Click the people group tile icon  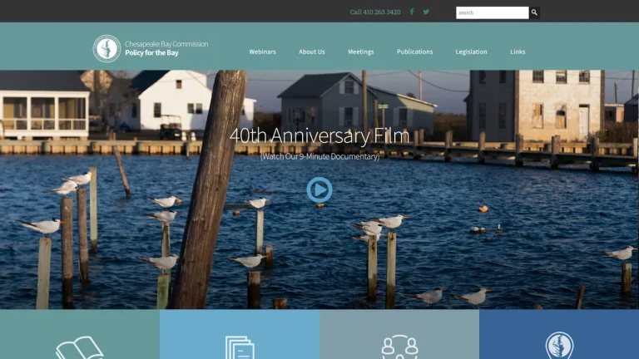point(399,347)
